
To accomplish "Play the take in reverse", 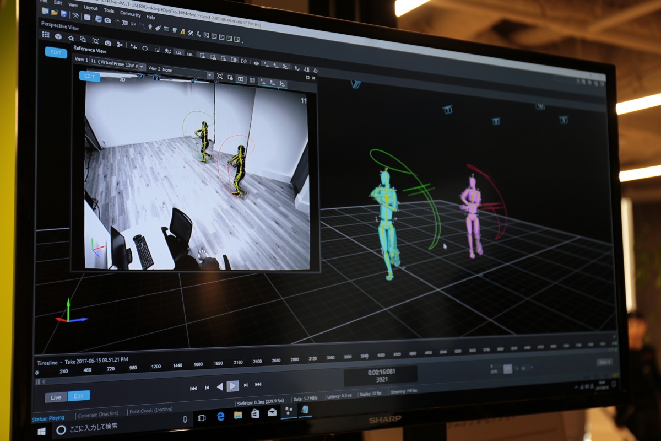I will click(x=220, y=387).
